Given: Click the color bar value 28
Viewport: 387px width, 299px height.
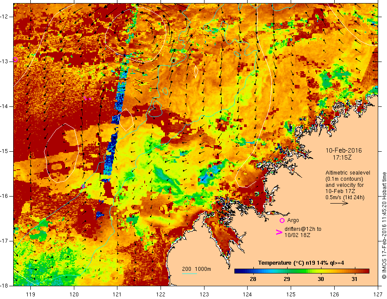Looking at the screenshot, I should (253, 279).
